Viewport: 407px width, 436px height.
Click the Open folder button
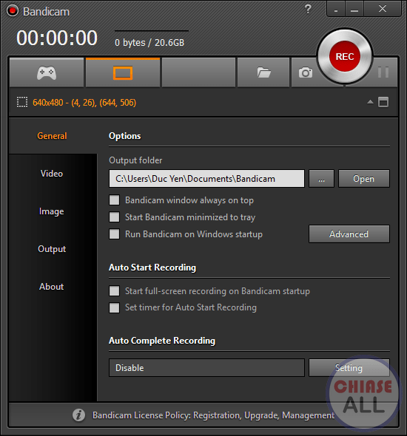click(364, 179)
